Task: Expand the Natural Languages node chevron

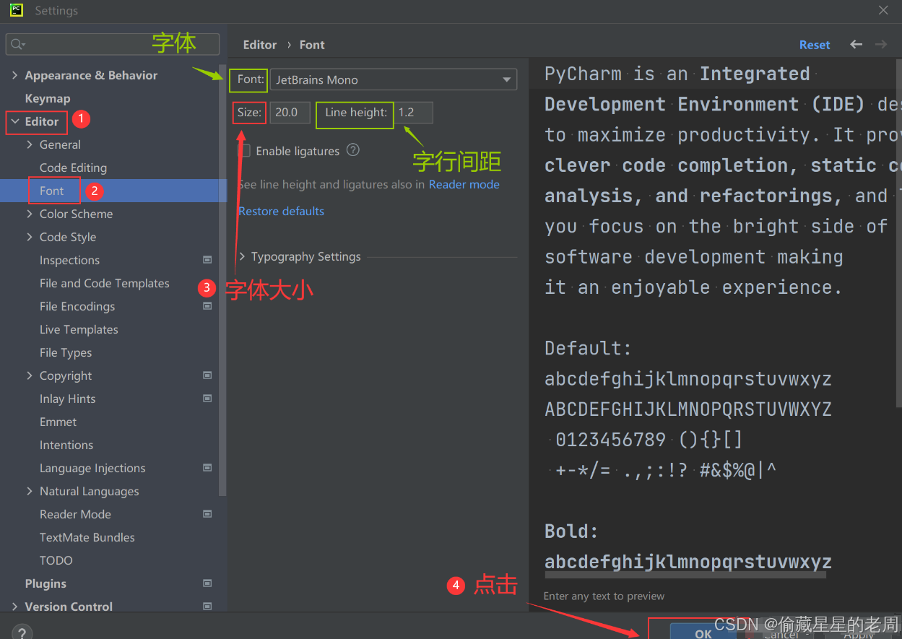Action: [30, 491]
